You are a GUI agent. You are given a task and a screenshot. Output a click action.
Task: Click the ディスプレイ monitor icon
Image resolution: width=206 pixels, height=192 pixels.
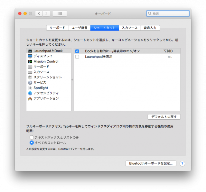click(30, 56)
